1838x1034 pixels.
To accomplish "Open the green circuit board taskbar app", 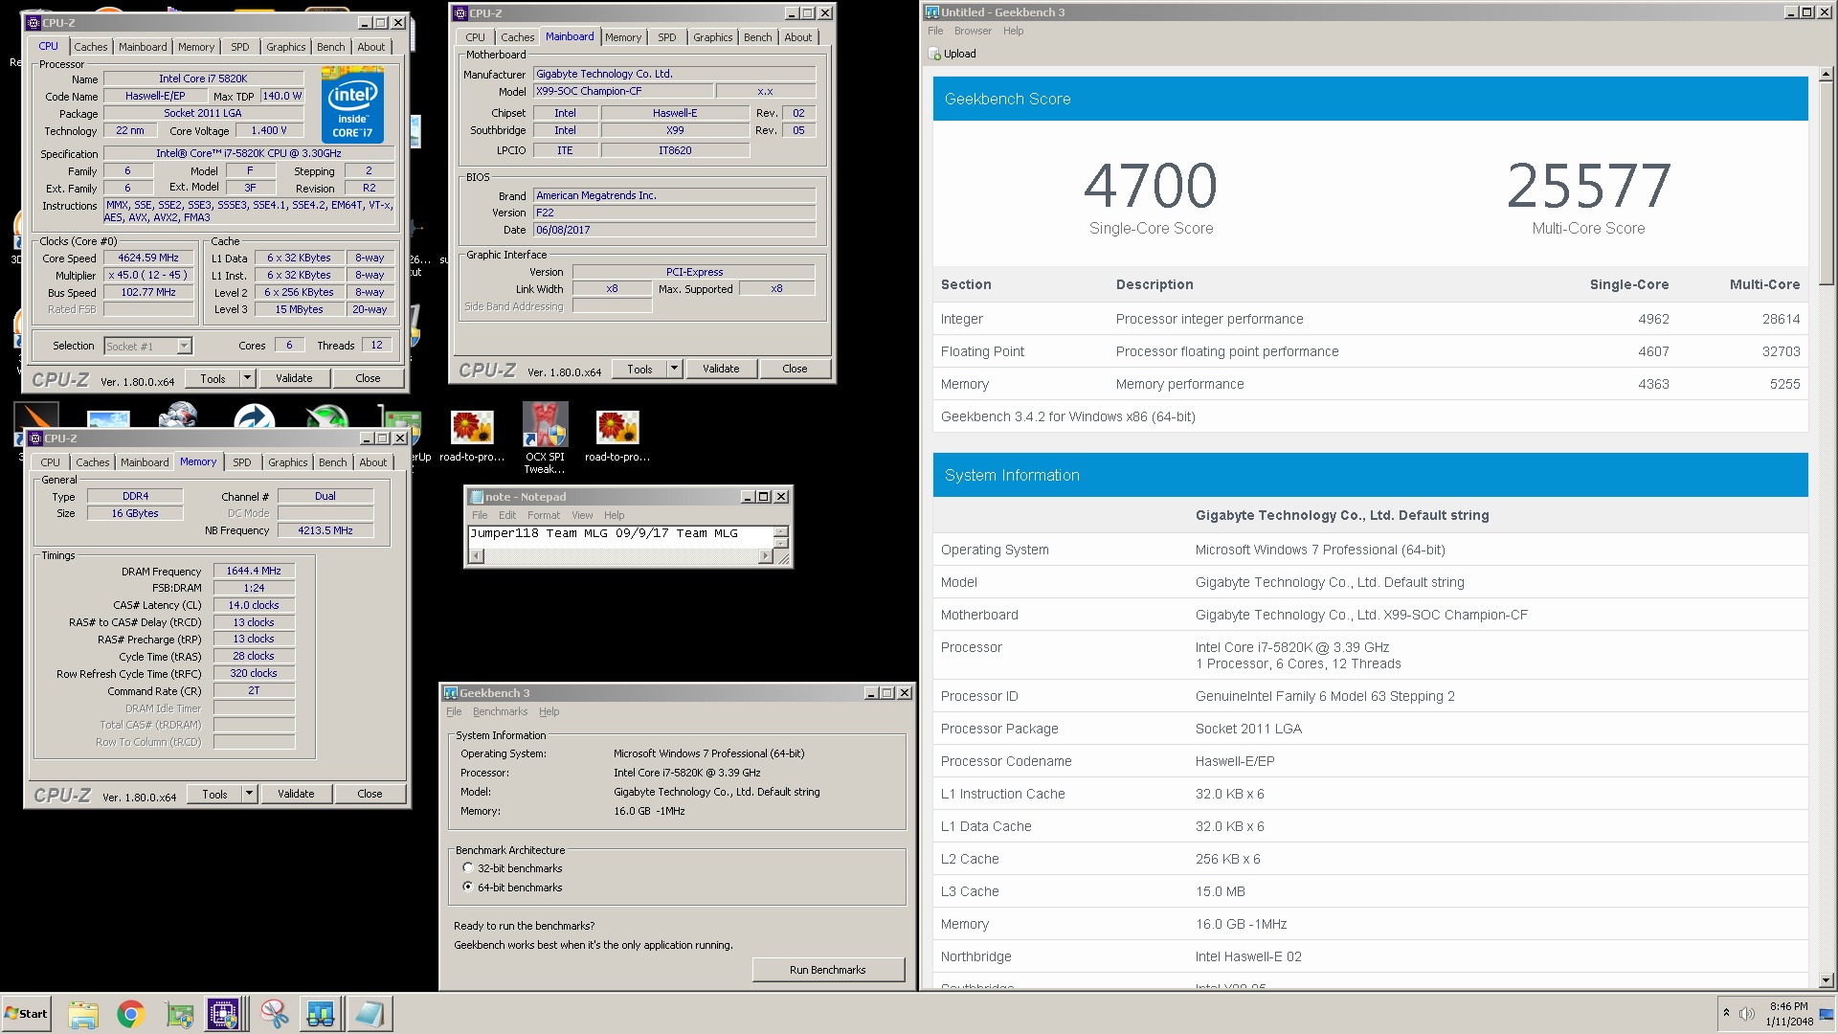I will point(179,1014).
